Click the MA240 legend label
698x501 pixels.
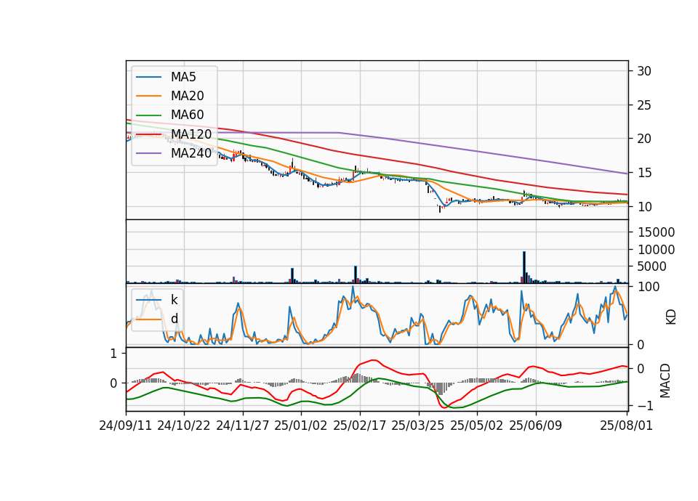(x=191, y=153)
